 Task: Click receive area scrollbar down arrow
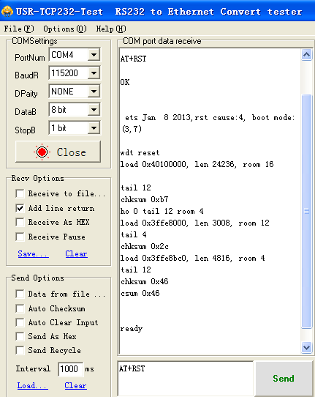pos(307,347)
